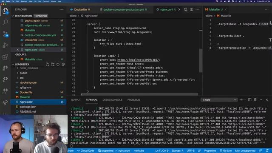Click Ln 11, Col 9 cursor position
Image resolution: width=272 pixels, height=153 pixels.
coord(162,150)
